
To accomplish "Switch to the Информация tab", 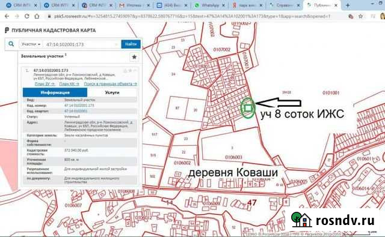I will pyautogui.click(x=55, y=92).
